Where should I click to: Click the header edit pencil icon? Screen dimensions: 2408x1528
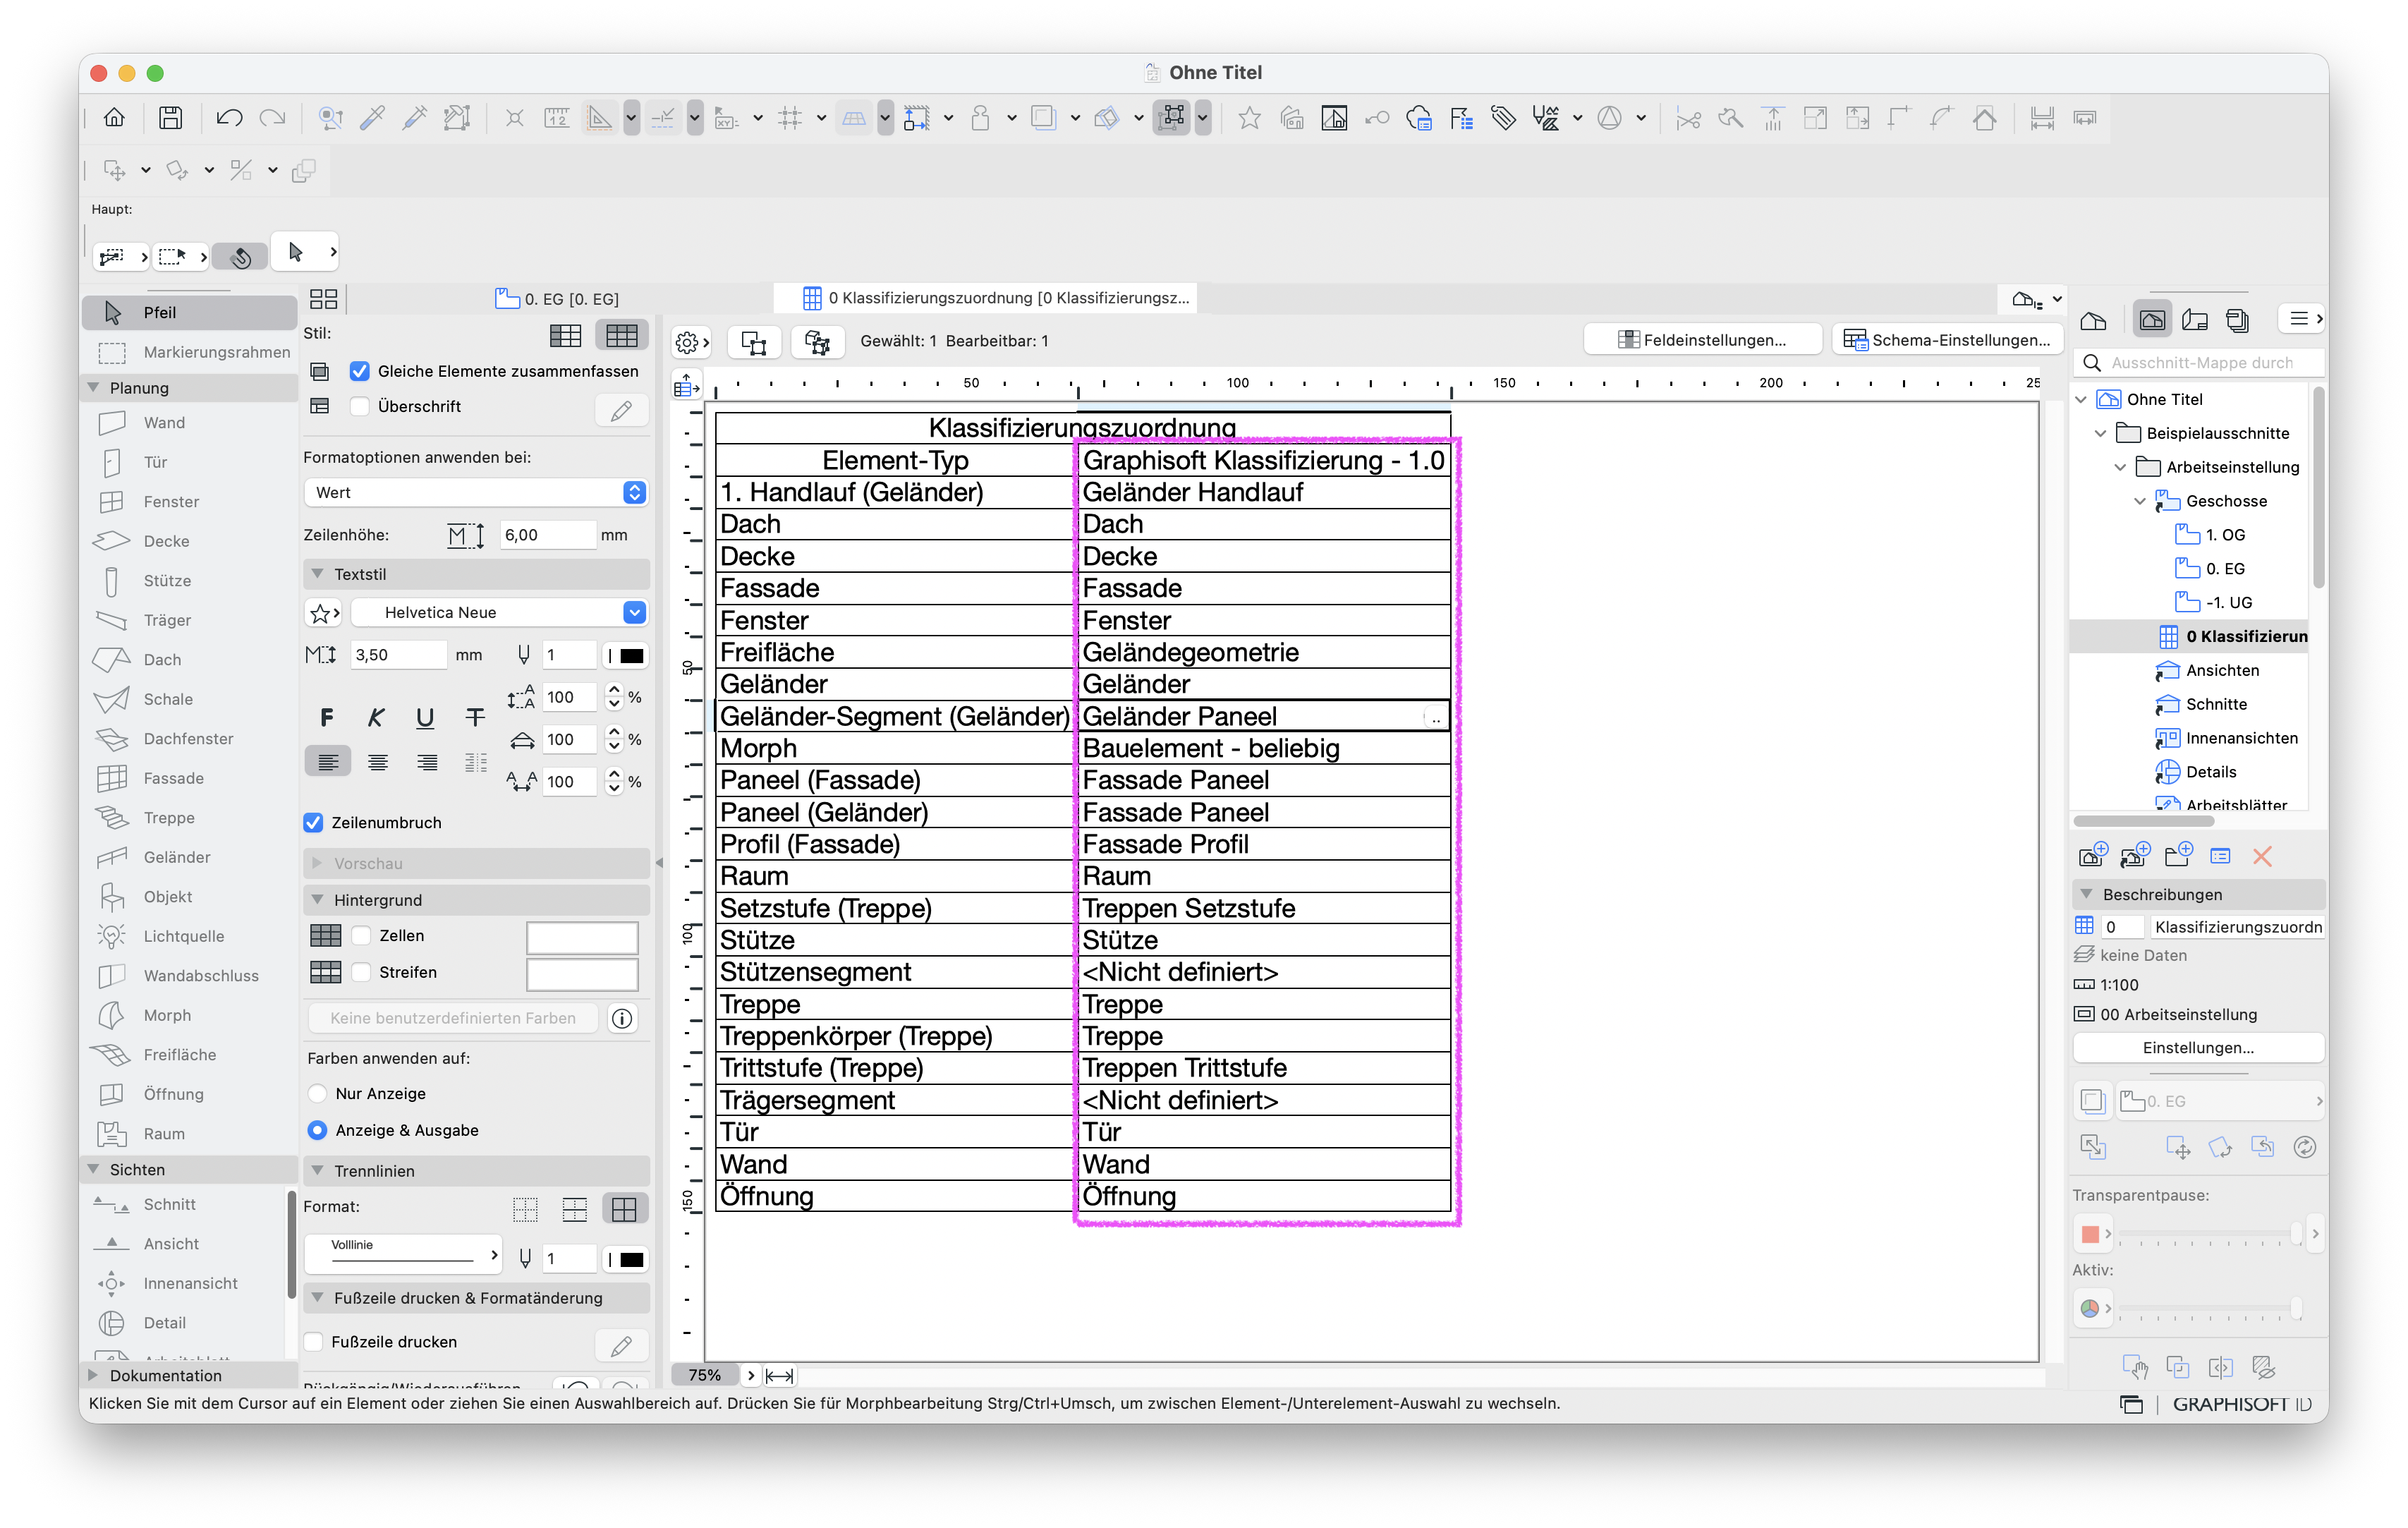[622, 411]
